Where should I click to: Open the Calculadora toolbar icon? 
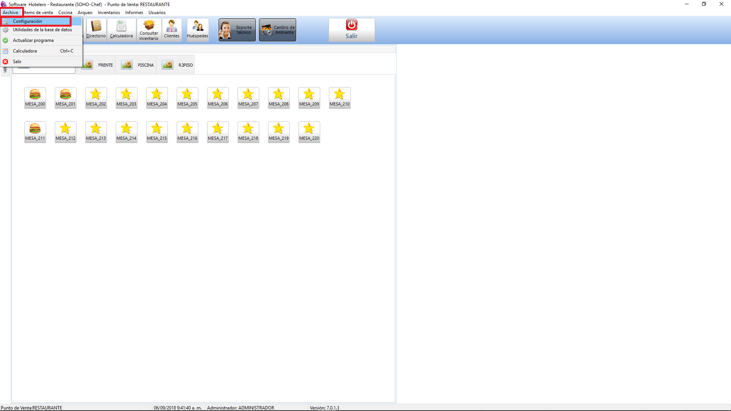pos(121,30)
